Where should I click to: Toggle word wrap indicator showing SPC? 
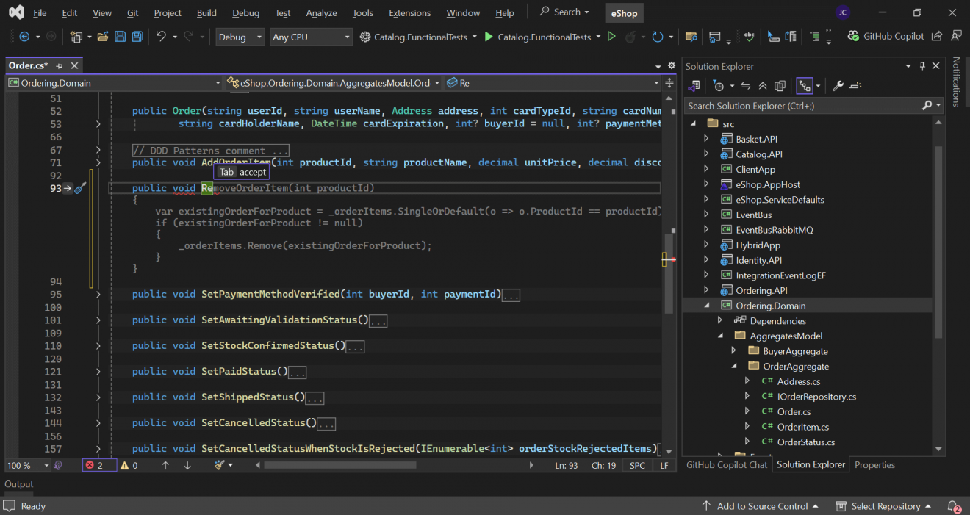636,465
